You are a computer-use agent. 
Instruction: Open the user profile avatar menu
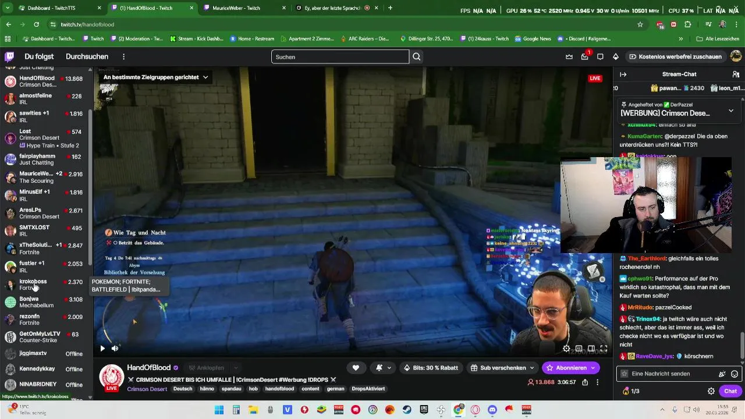[x=736, y=56]
